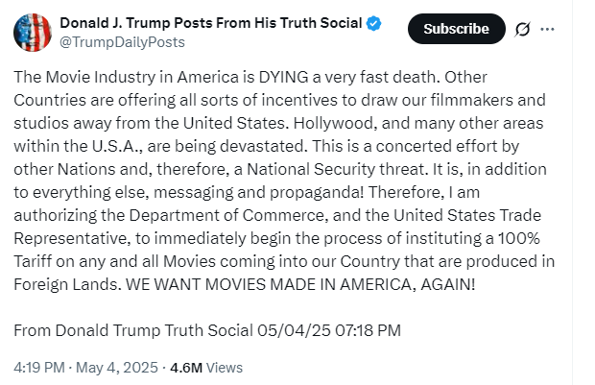Click the Subscribe button
The height and width of the screenshot is (385, 595).
click(457, 29)
